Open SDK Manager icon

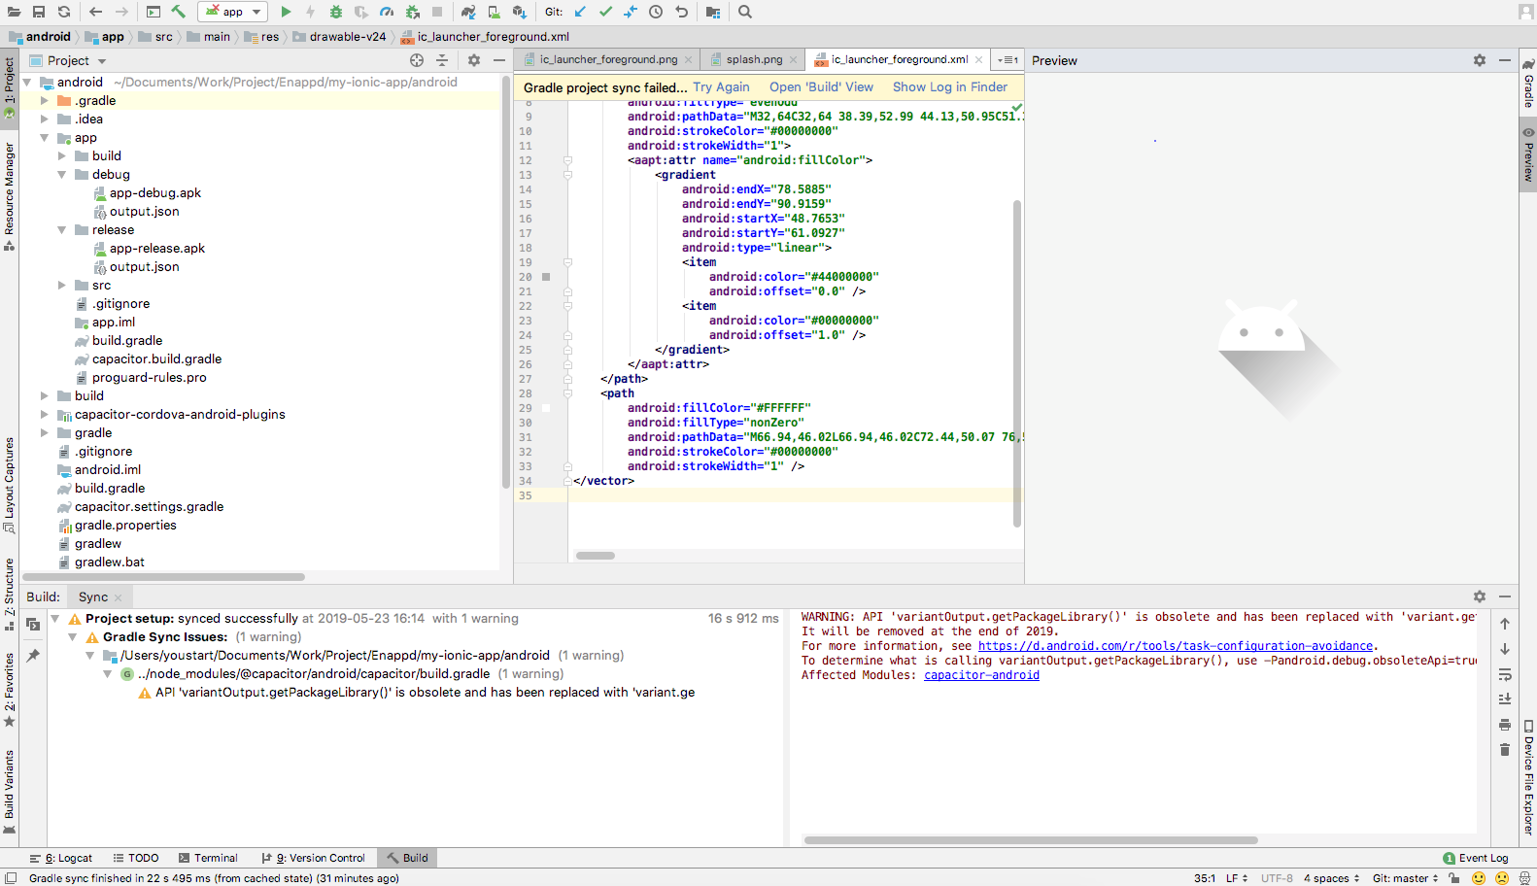[519, 12]
